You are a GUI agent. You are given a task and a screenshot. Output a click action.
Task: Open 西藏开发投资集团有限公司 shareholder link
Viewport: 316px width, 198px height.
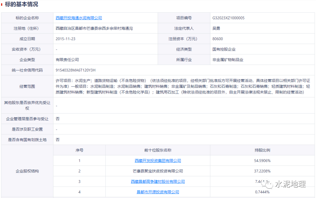point(158,161)
